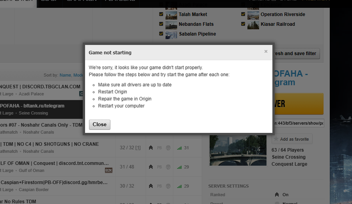Click the Nebandan Flats map thumbnail
Image resolution: width=352 pixels, height=204 pixels.
(x=171, y=25)
